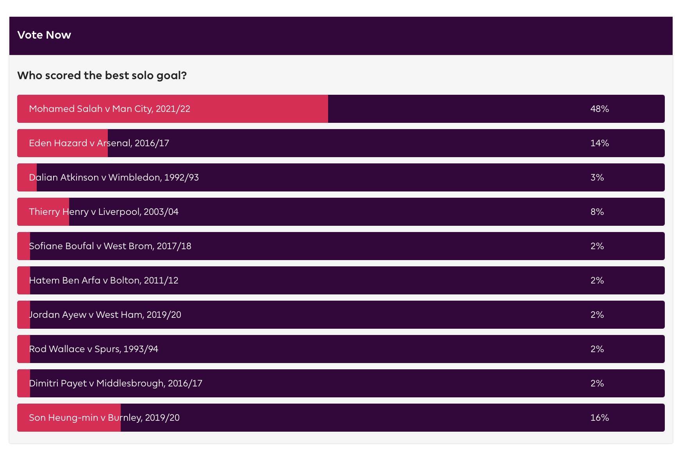Viewport: 682px width, 450px height.
Task: Click the 2% result for Rod Wallace
Action: point(597,349)
